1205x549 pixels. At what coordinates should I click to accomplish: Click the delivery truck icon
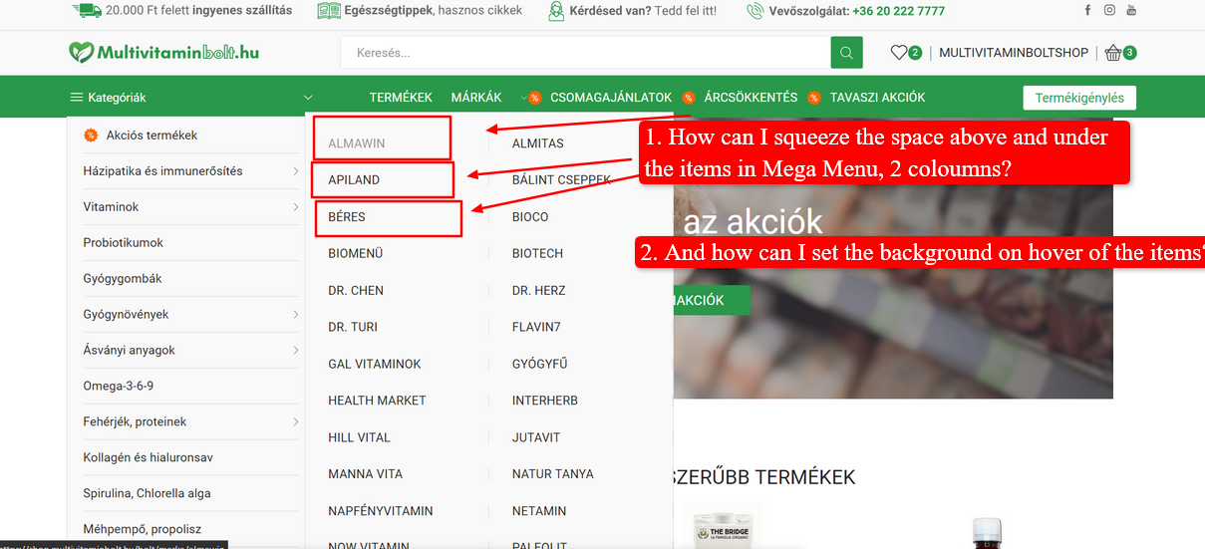click(x=86, y=10)
